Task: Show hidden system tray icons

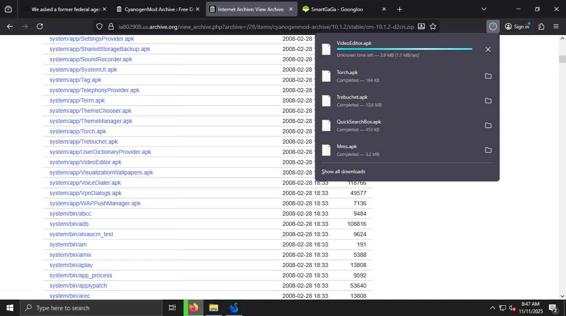Action: point(492,308)
